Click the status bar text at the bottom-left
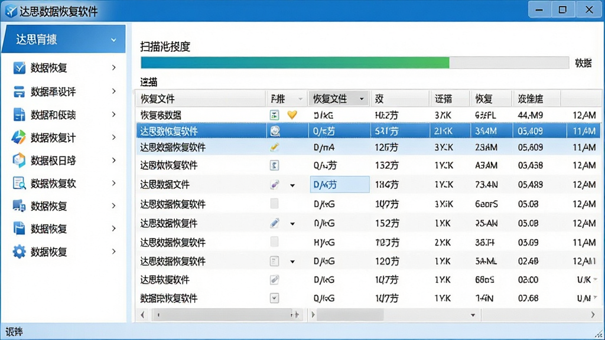Image resolution: width=605 pixels, height=340 pixels. click(x=14, y=332)
